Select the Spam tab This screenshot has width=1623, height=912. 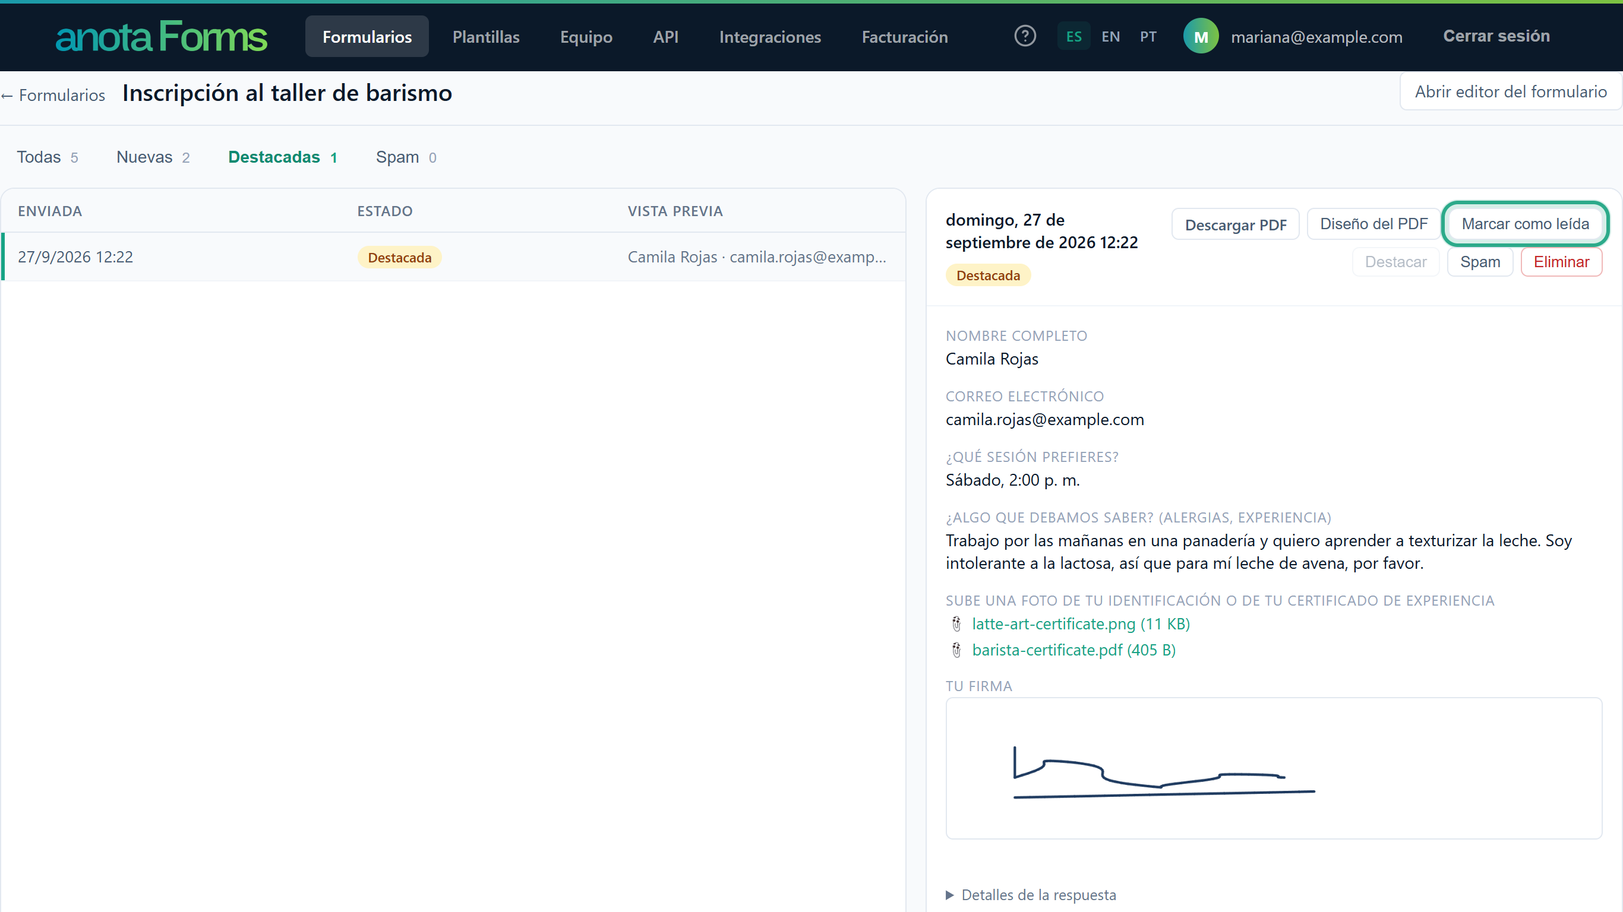pyautogui.click(x=406, y=157)
